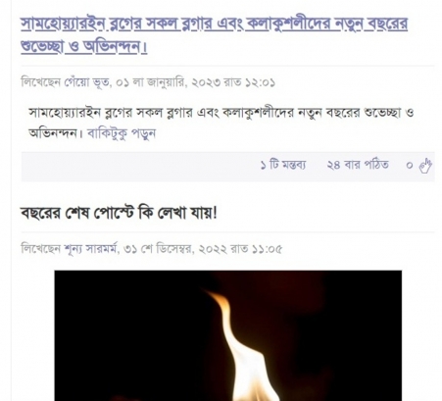This screenshot has height=401, width=442.
Task: Open the সামহোয়্যারইন ব্লগের সকল ব্লগার post title
Action: [215, 35]
